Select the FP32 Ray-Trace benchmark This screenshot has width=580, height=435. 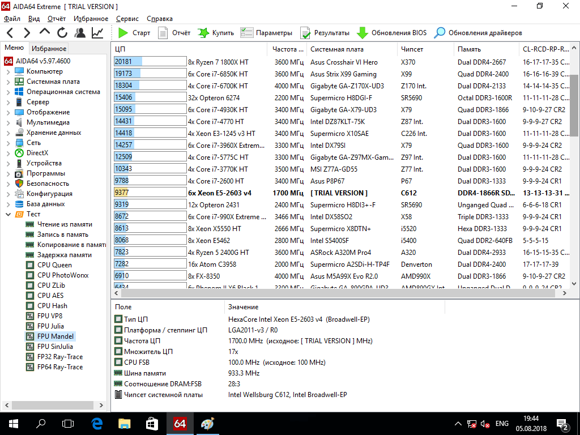pos(60,357)
